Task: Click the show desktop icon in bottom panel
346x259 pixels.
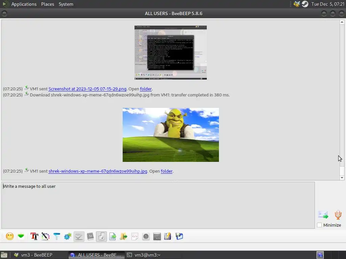Action: tap(4, 255)
